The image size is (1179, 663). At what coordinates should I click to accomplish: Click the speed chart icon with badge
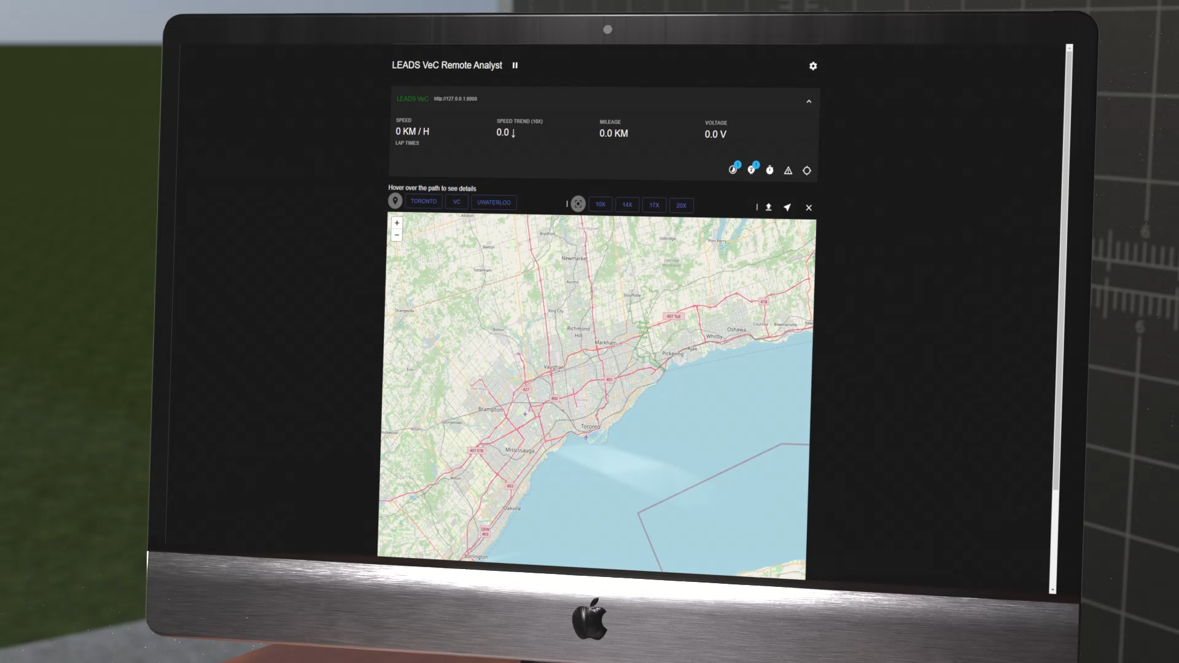733,170
